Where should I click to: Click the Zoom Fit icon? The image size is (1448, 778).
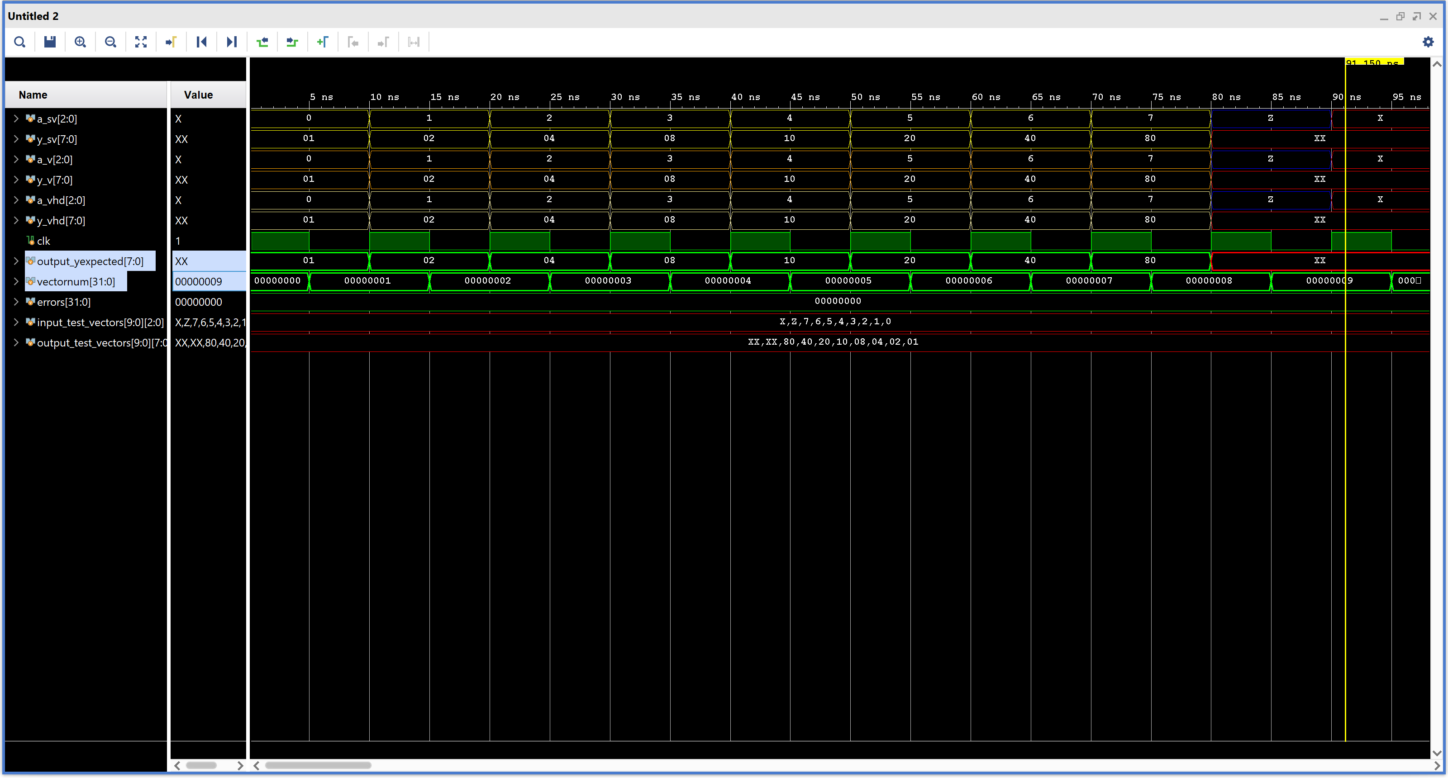[141, 42]
